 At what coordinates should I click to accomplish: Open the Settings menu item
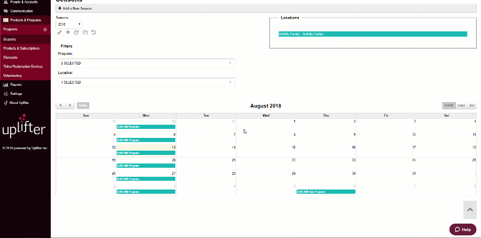click(16, 94)
